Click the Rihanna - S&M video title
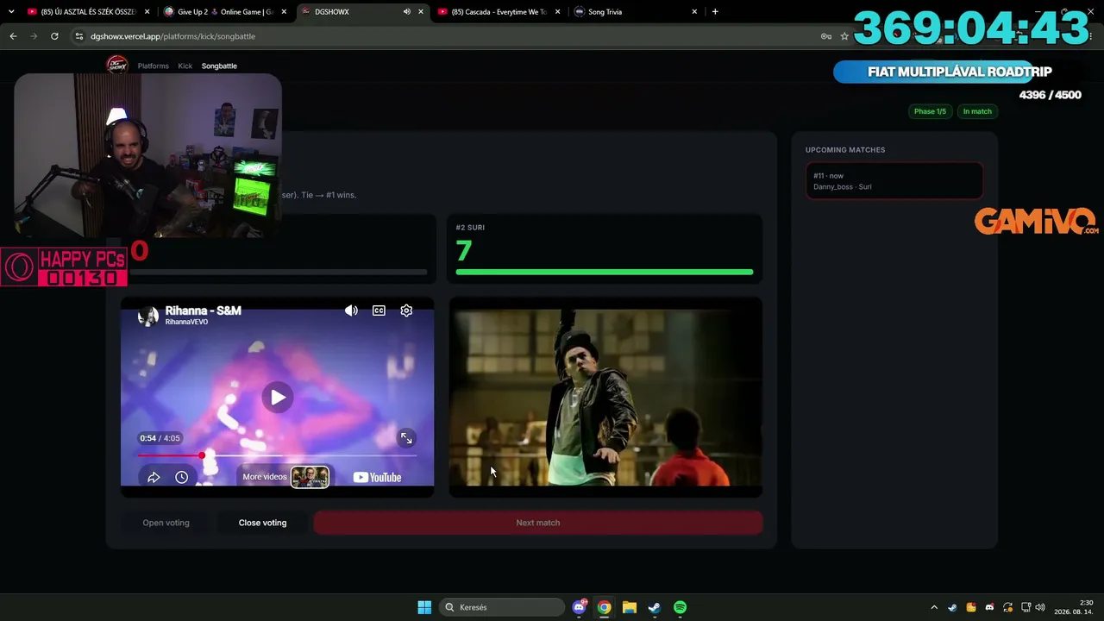This screenshot has width=1104, height=621. (x=204, y=310)
